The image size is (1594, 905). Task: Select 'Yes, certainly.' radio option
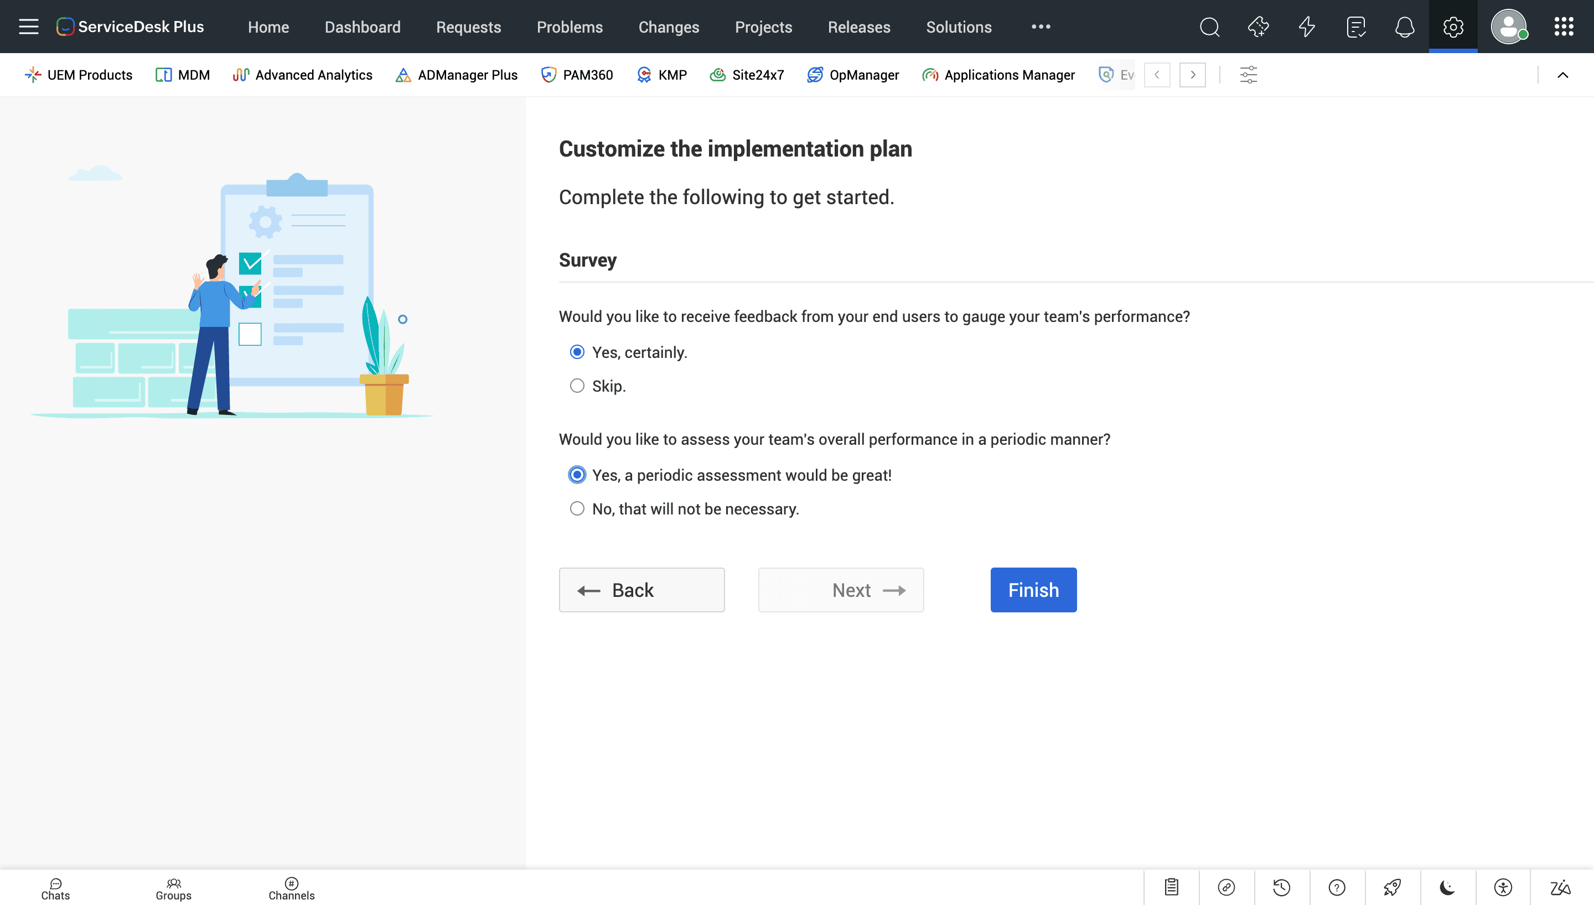coord(577,352)
